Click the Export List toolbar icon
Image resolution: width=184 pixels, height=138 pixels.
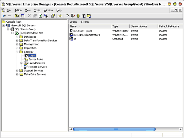pyautogui.click(x=45, y=16)
